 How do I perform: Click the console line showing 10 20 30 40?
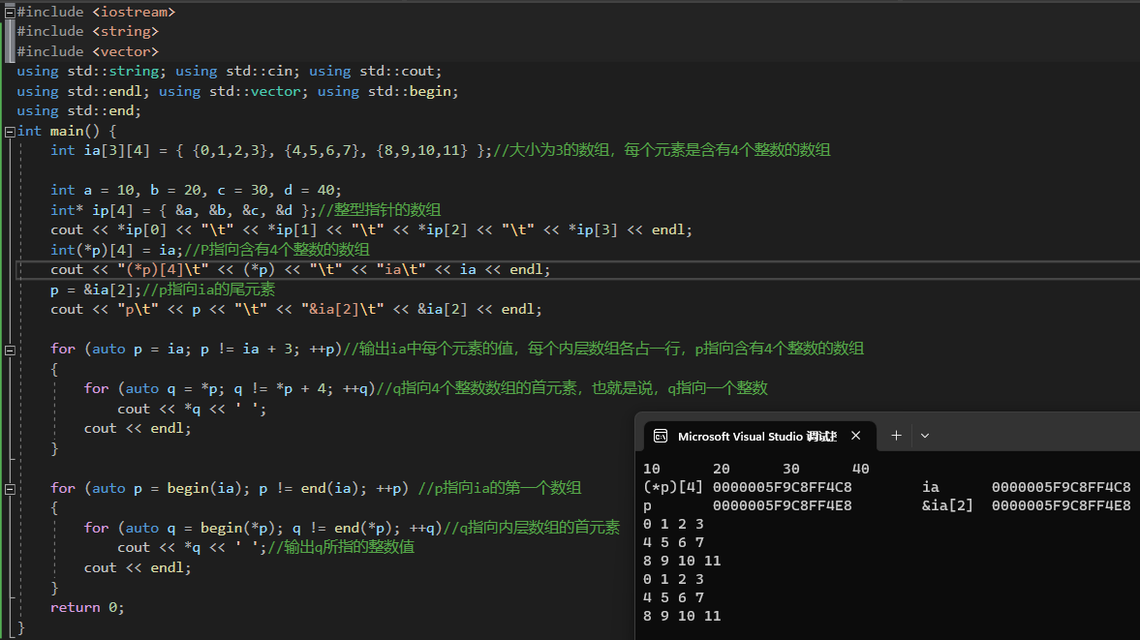(755, 468)
